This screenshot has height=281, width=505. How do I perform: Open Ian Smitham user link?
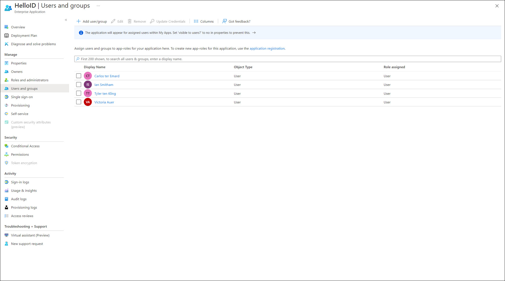pyautogui.click(x=104, y=85)
